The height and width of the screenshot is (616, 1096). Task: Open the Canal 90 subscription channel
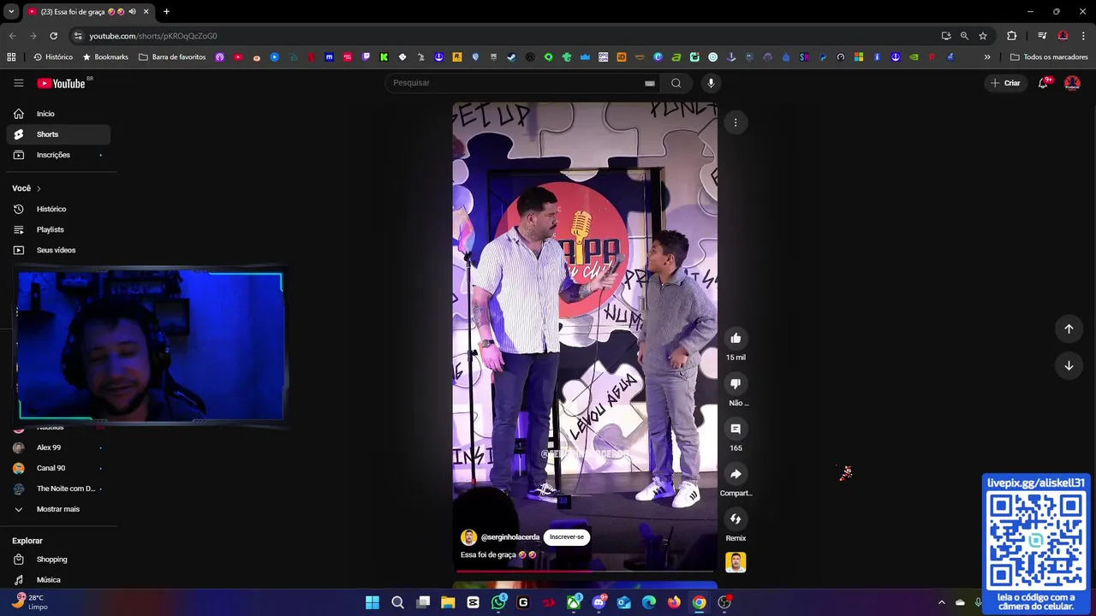(x=58, y=468)
